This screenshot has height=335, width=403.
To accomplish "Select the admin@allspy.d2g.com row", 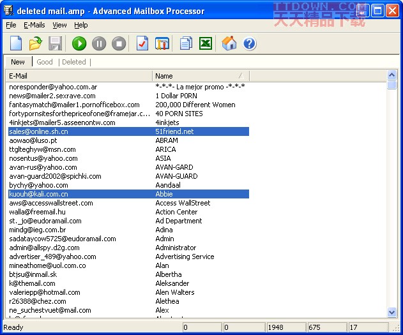I will [128, 248].
